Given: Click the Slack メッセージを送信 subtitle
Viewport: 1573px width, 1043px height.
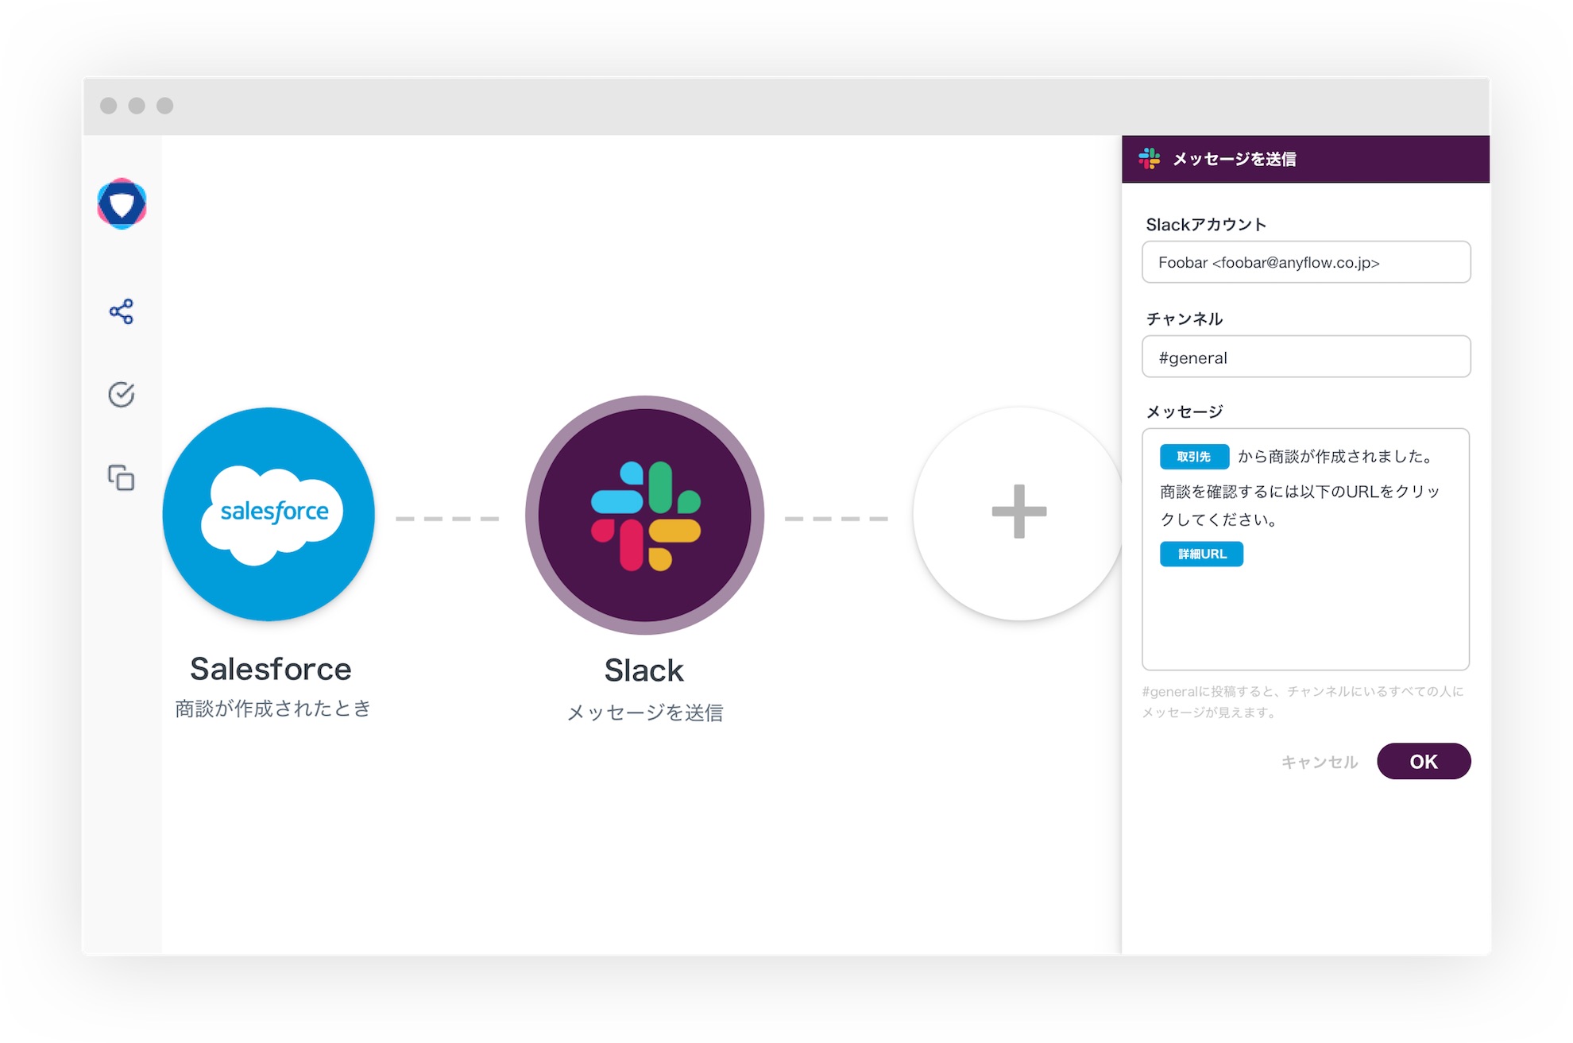Looking at the screenshot, I should click(x=644, y=713).
